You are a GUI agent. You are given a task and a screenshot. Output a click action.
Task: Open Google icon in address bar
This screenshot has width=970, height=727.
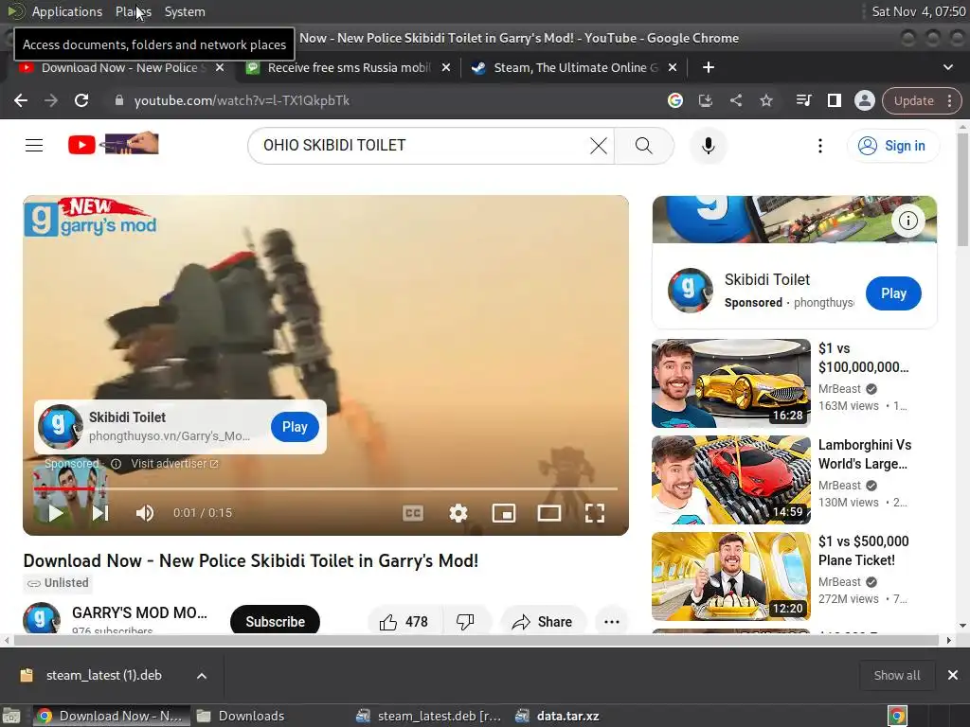click(x=674, y=100)
